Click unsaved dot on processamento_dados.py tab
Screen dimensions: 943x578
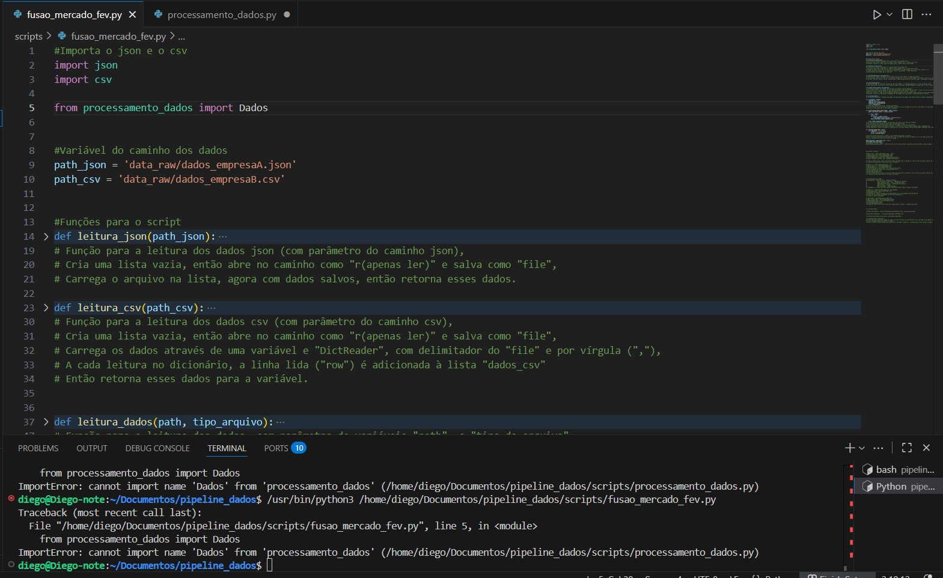point(287,14)
